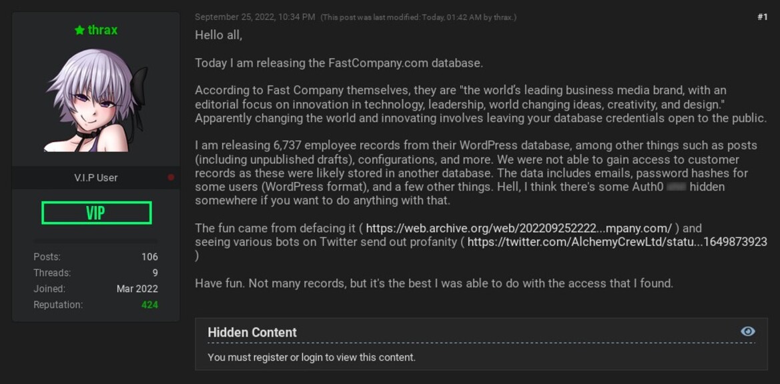The width and height of the screenshot is (780, 384).
Task: Open thrax's threads count 9
Action: 155,273
